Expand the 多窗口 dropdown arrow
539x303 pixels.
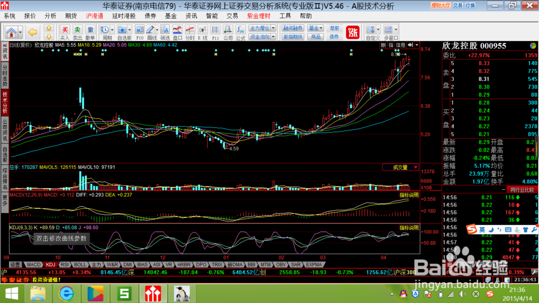click(396, 30)
